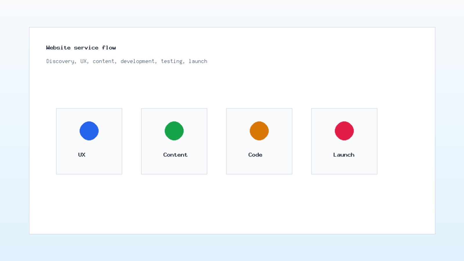The width and height of the screenshot is (464, 261).
Task: Click the word flow in the heading
Action: pyautogui.click(x=109, y=48)
